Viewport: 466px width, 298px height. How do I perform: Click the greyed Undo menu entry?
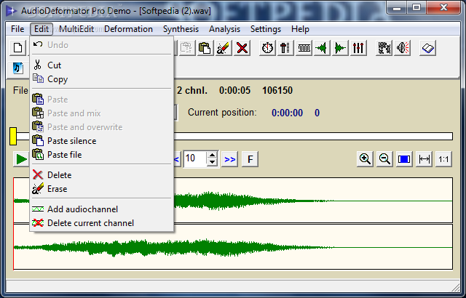tap(102, 45)
